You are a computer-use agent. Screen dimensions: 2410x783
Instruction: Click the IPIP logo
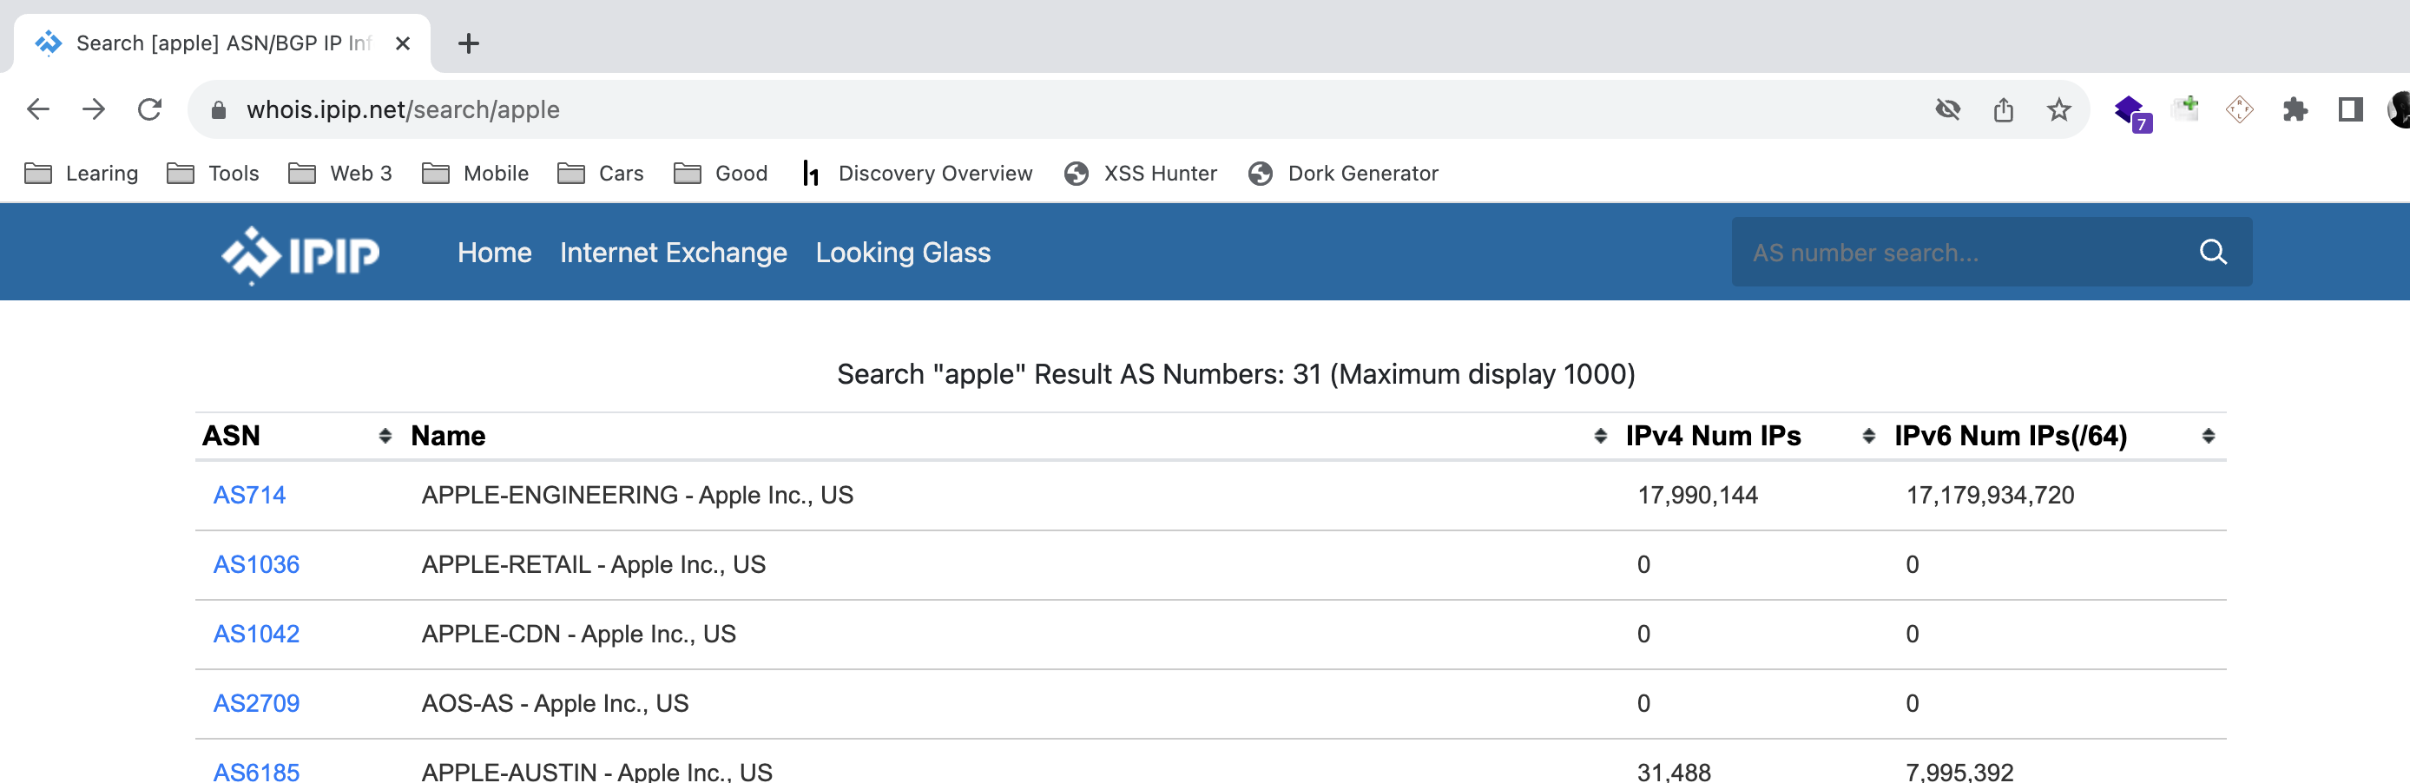pyautogui.click(x=300, y=253)
